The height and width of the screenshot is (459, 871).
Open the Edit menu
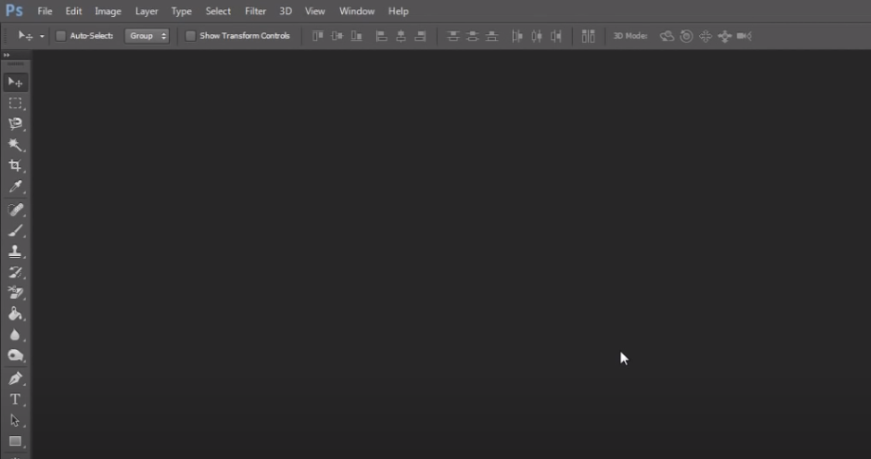pos(73,11)
